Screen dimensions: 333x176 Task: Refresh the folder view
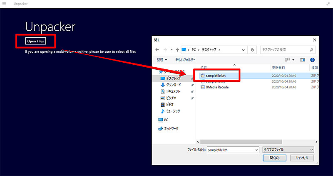252,50
